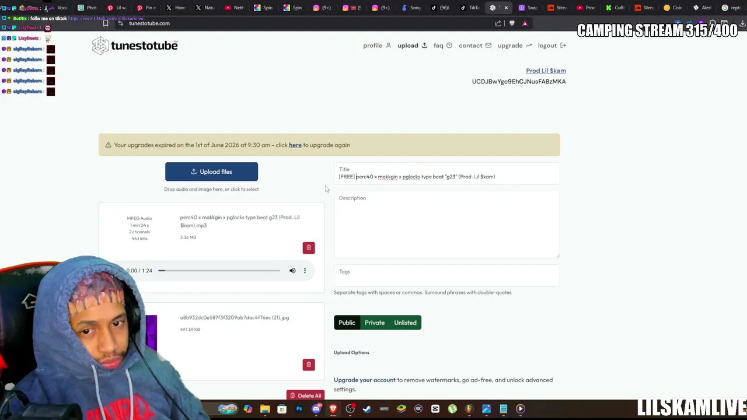Mute the audio player volume
The width and height of the screenshot is (747, 420).
tap(292, 271)
